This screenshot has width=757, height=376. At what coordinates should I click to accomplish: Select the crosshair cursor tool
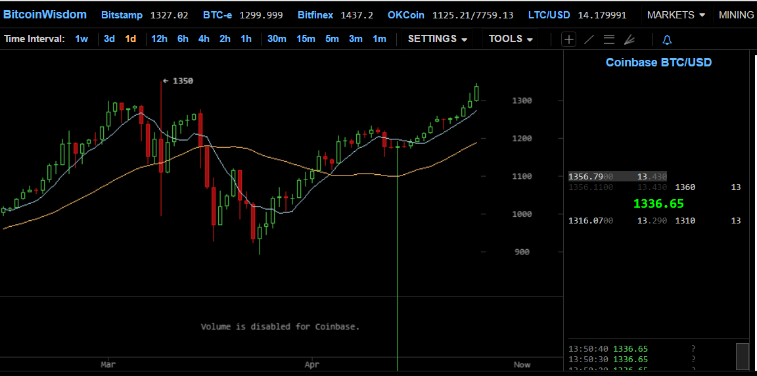(x=568, y=39)
